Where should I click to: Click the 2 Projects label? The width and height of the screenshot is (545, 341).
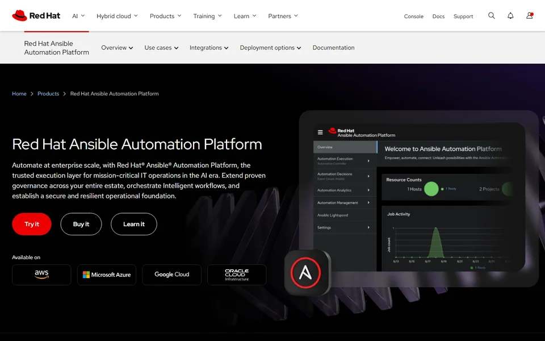(x=489, y=189)
